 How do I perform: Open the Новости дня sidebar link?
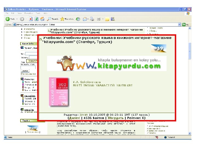click(31, 32)
